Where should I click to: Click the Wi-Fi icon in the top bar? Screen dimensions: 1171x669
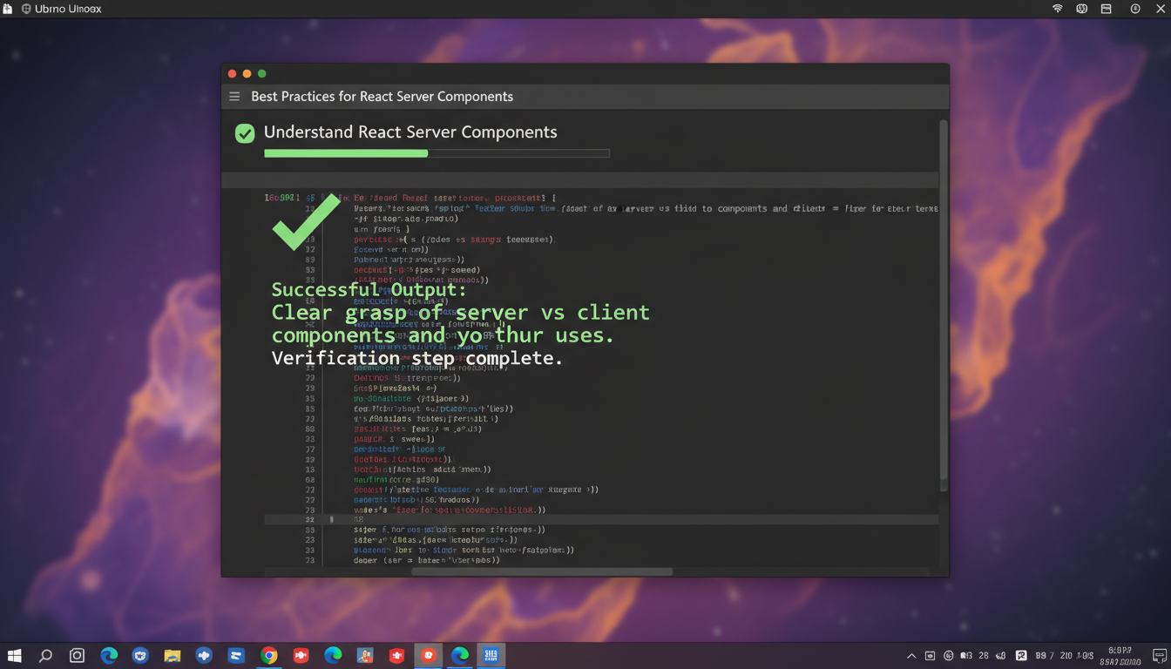click(1058, 9)
